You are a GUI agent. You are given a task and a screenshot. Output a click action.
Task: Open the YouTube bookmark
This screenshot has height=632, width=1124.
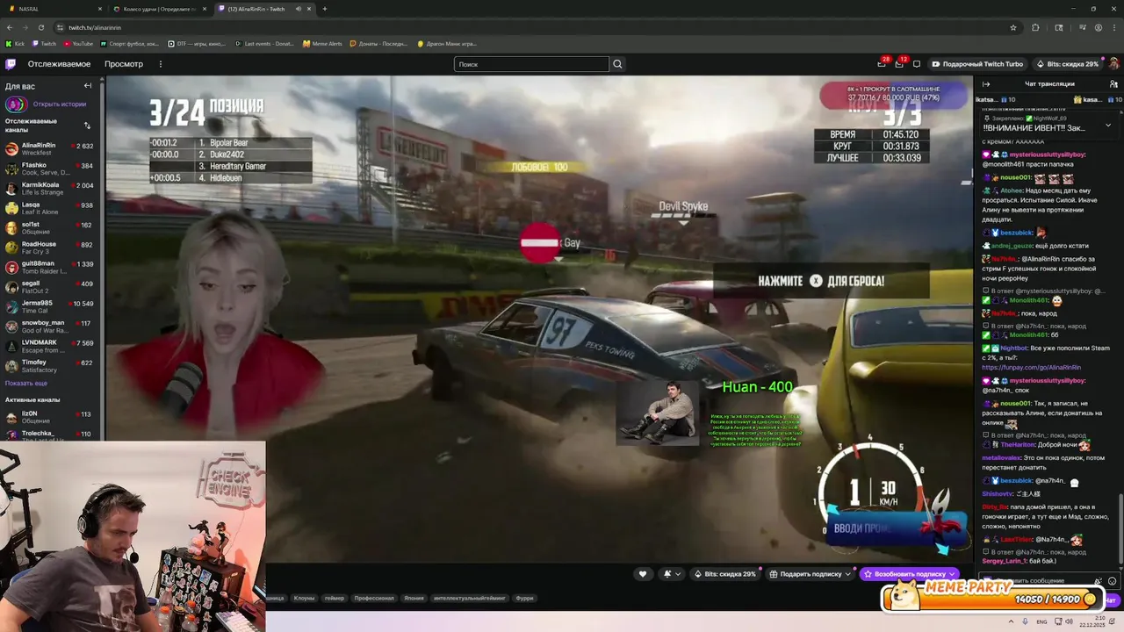[77, 43]
